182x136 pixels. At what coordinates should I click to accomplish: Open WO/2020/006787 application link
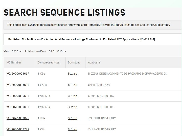tap(18, 129)
